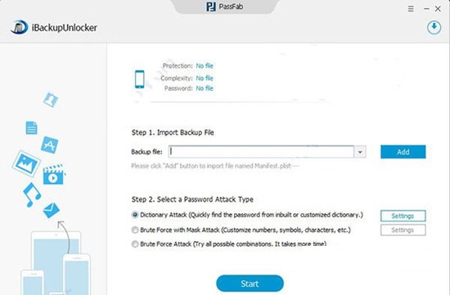Open the hamburger menu icon

[411, 9]
